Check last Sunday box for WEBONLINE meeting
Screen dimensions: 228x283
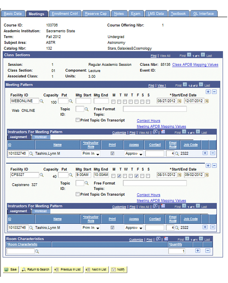[148, 102]
